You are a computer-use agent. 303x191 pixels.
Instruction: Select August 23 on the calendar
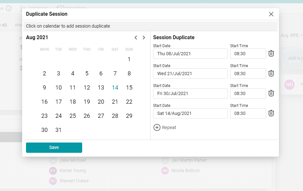point(44,116)
